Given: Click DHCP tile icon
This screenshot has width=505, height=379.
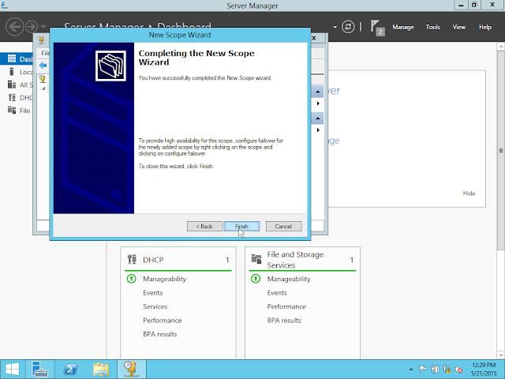Looking at the screenshot, I should pyautogui.click(x=132, y=260).
